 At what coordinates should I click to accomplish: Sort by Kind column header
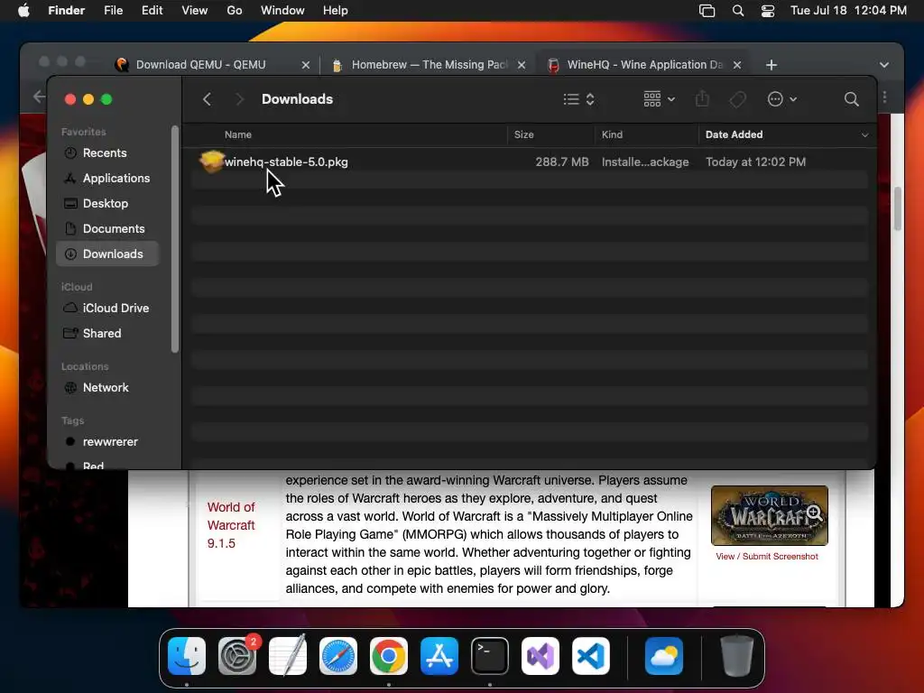point(612,135)
